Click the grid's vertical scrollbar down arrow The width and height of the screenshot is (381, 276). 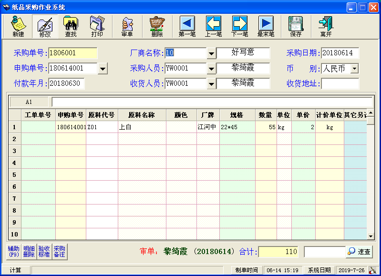pos(371,235)
